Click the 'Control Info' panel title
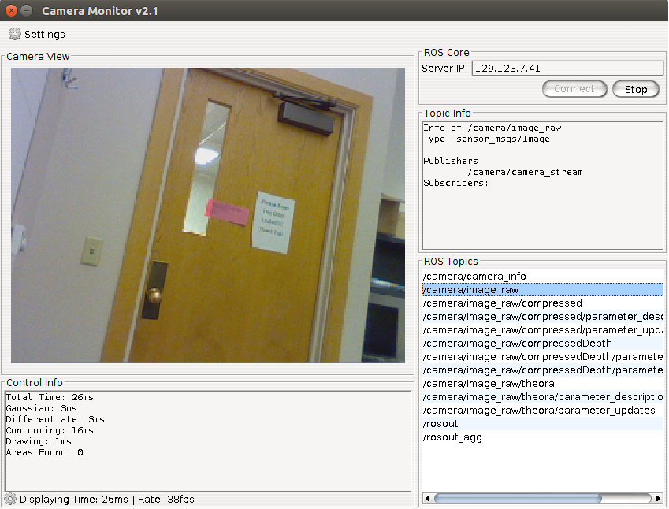Image resolution: width=669 pixels, height=509 pixels. coord(35,382)
